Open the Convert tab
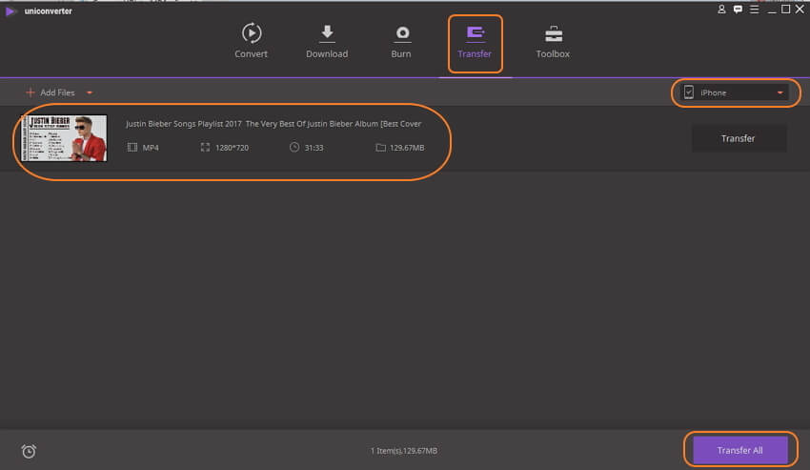 tap(251, 41)
